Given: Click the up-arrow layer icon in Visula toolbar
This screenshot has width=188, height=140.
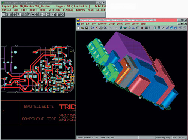Looking at the screenshot, I should point(59,15).
